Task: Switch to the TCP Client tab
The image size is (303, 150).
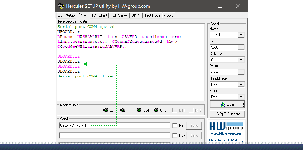Action: pyautogui.click(x=99, y=15)
